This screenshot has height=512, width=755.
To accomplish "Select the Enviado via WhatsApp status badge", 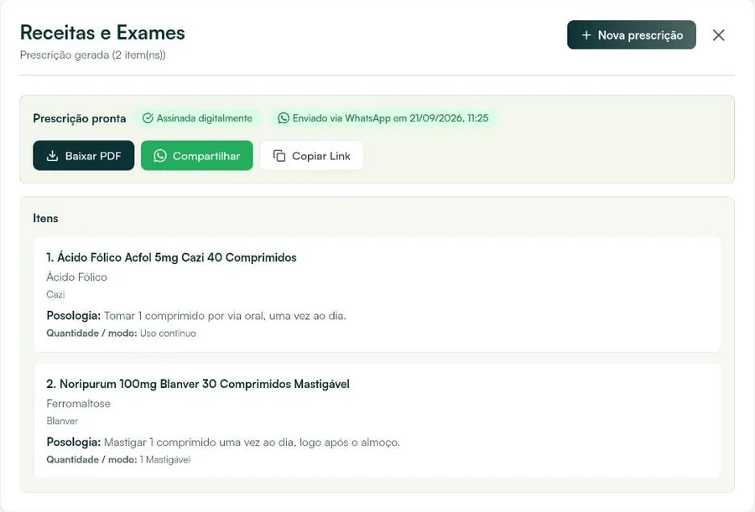I will 384,118.
